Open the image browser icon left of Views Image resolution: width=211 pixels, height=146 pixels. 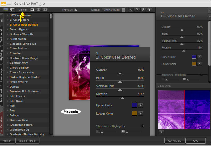click(x=6, y=10)
